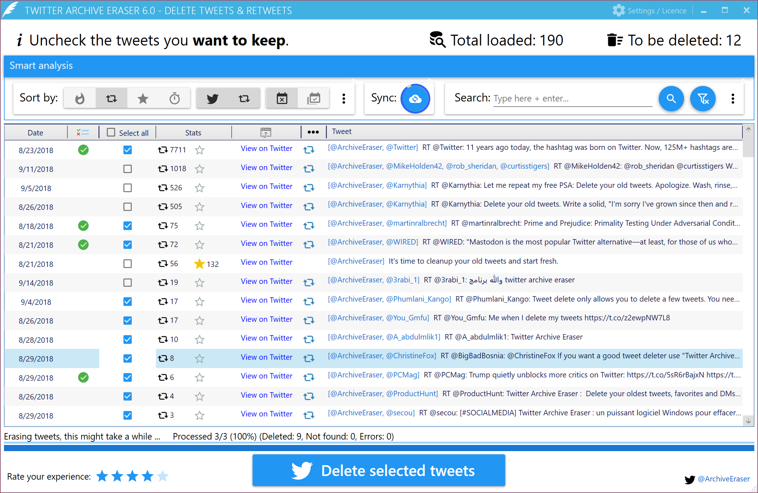Click the @A_abdulmlik1 tweet text
The width and height of the screenshot is (758, 493).
(x=513, y=337)
